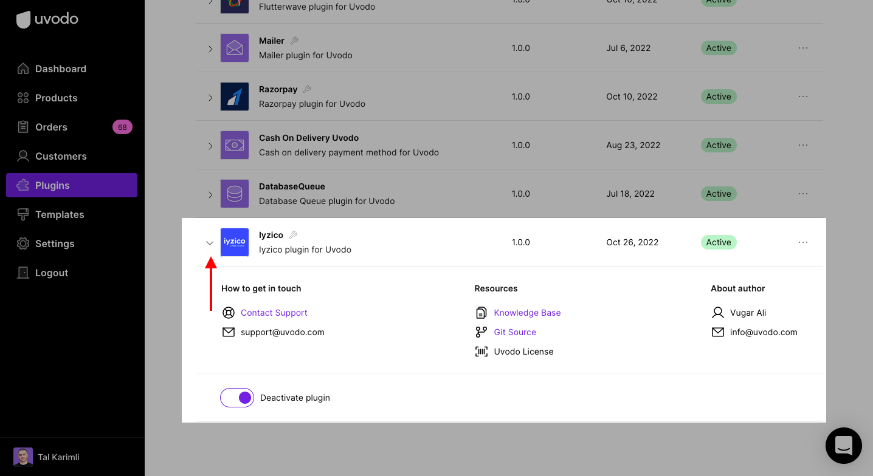Click the support@uvodo.com email
This screenshot has height=476, width=873.
pos(283,332)
